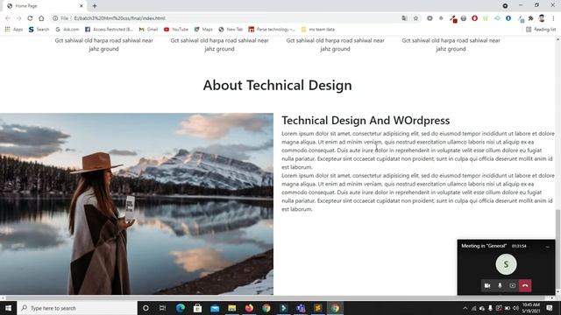Open the New Tab bookmark
This screenshot has height=315, width=561.
pyautogui.click(x=231, y=29)
